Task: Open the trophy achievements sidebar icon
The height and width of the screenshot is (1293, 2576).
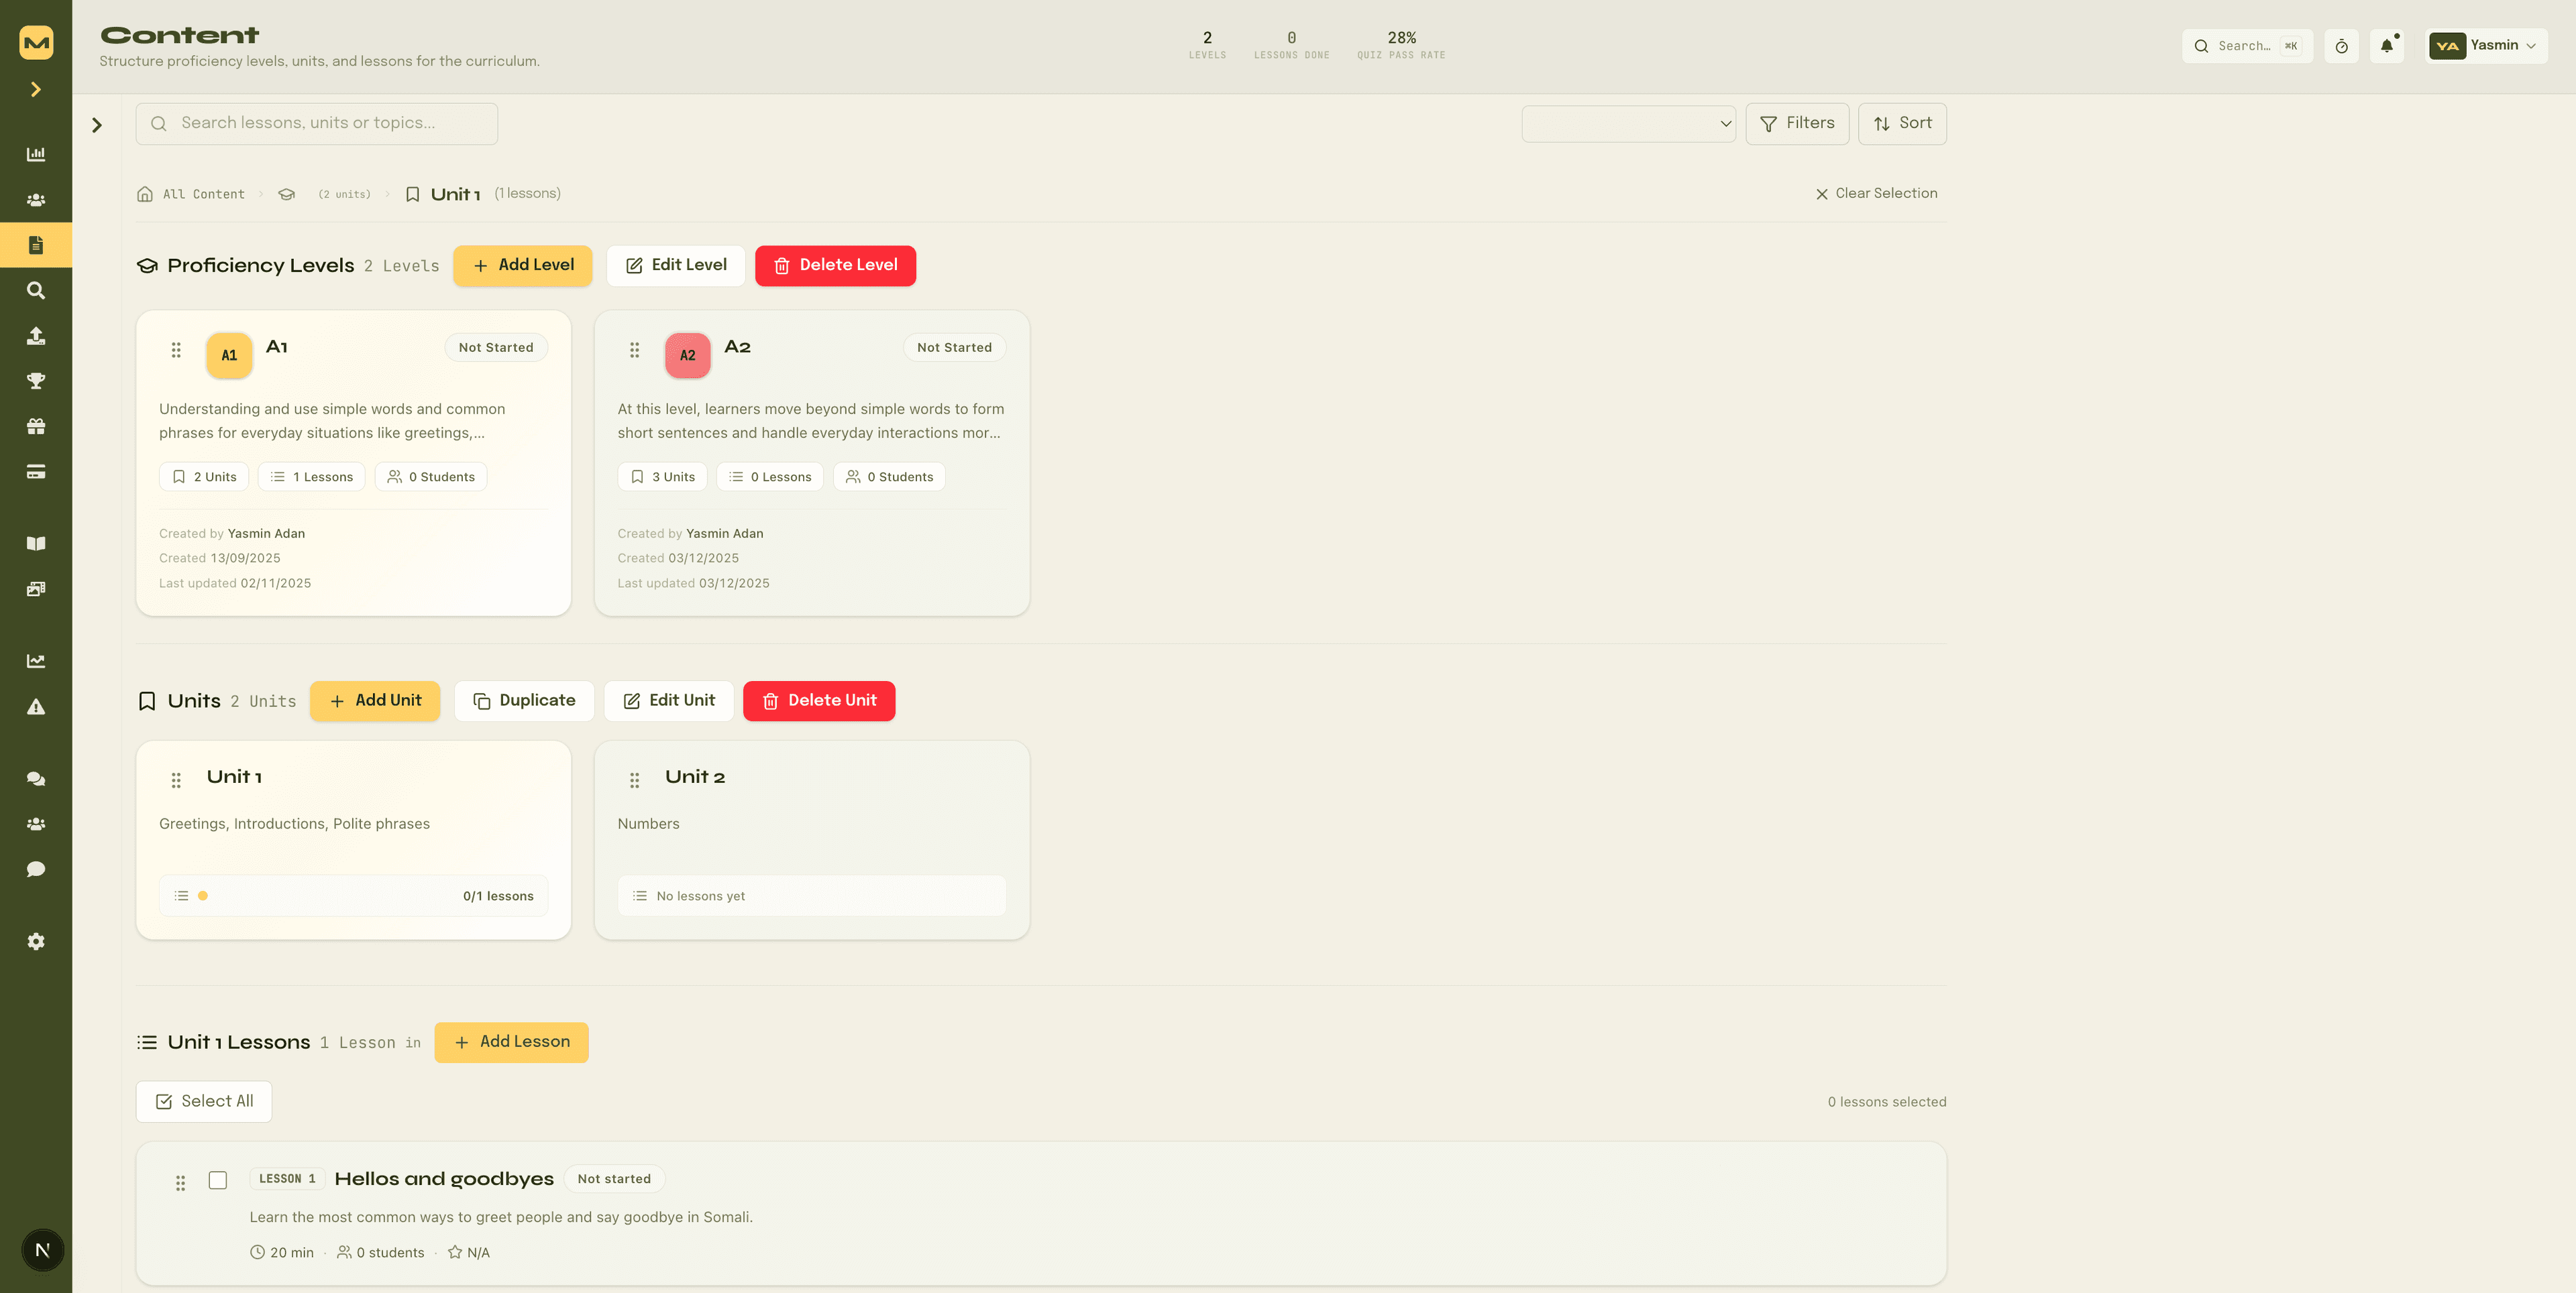Action: point(36,381)
